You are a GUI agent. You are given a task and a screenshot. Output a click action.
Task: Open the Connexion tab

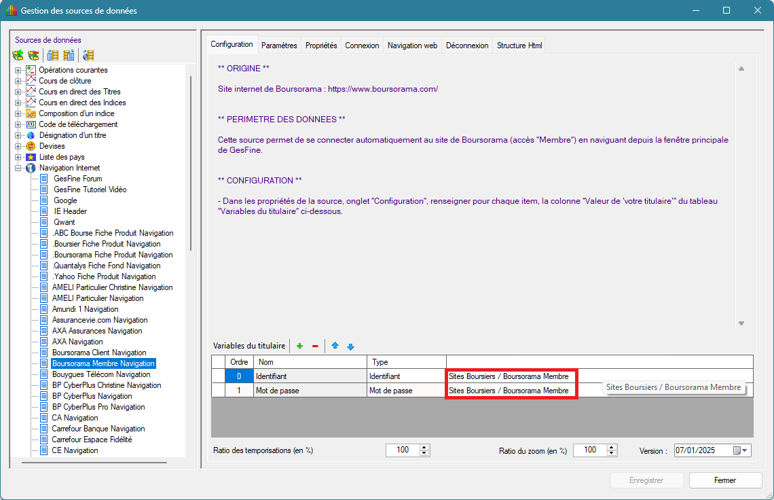(362, 46)
